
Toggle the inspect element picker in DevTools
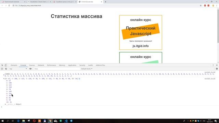2,65
